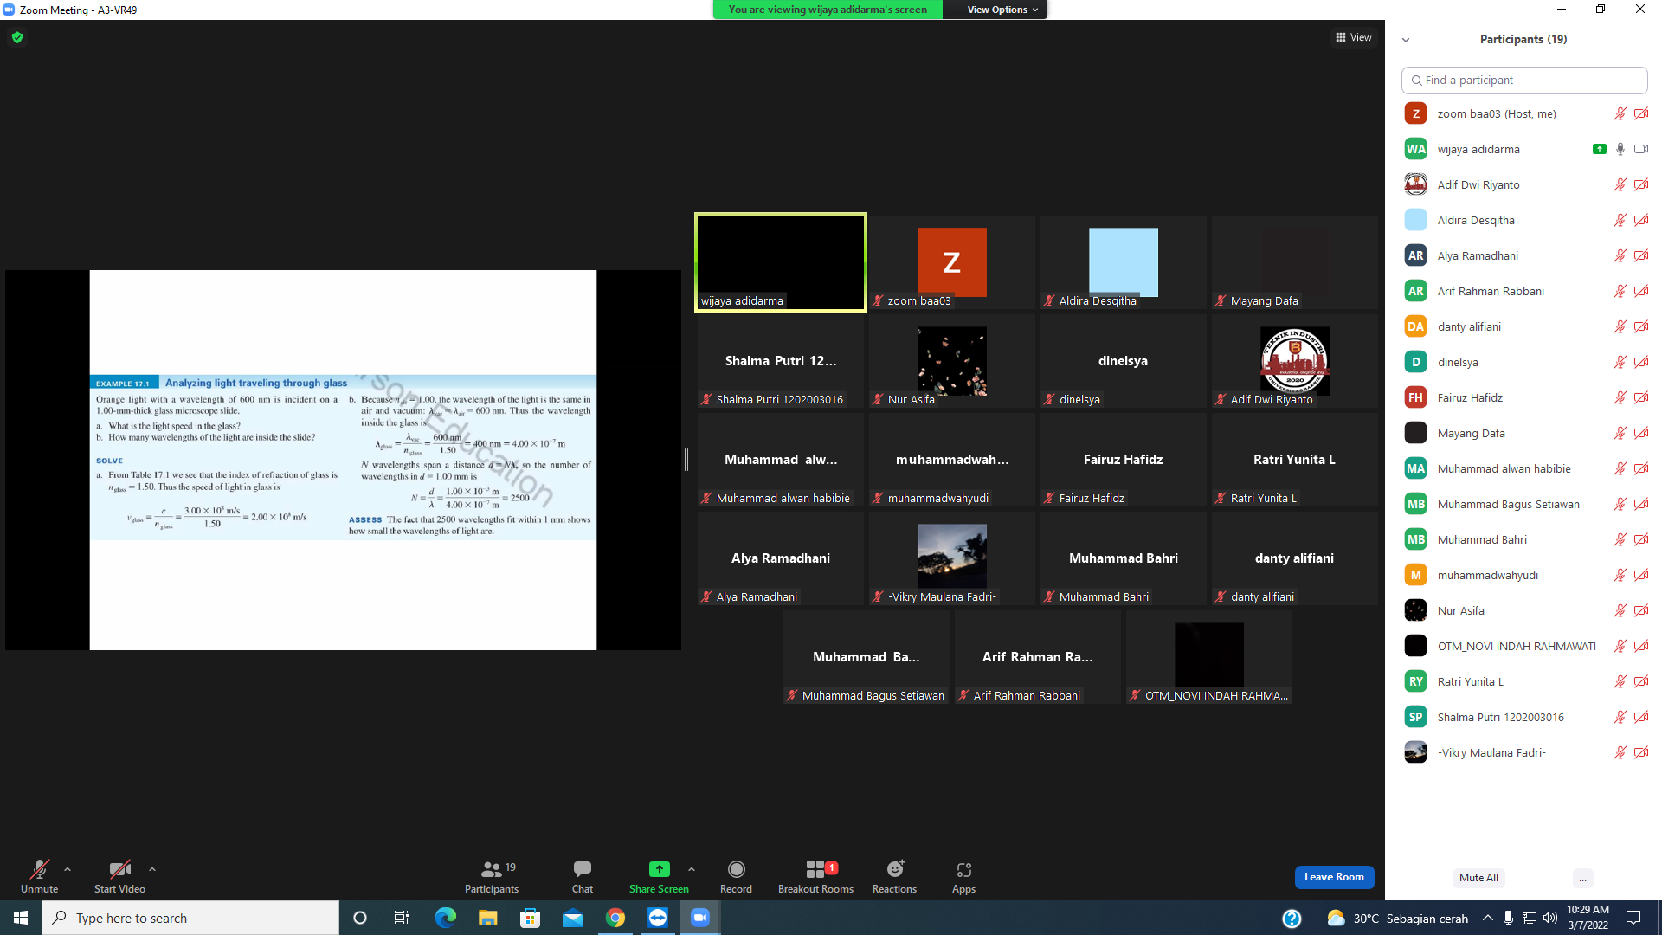This screenshot has width=1662, height=935.
Task: Click muted mic icon for Muhammad Bagus Setiawan
Action: pos(1620,504)
